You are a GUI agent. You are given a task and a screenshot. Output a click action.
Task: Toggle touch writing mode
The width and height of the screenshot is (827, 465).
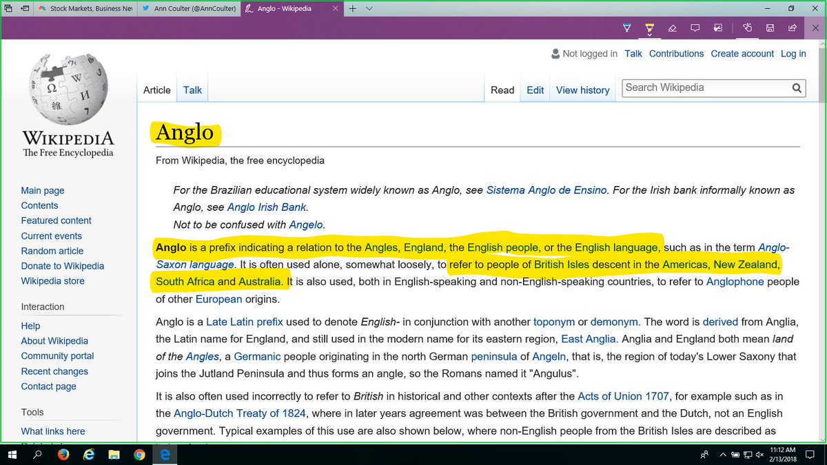(748, 28)
